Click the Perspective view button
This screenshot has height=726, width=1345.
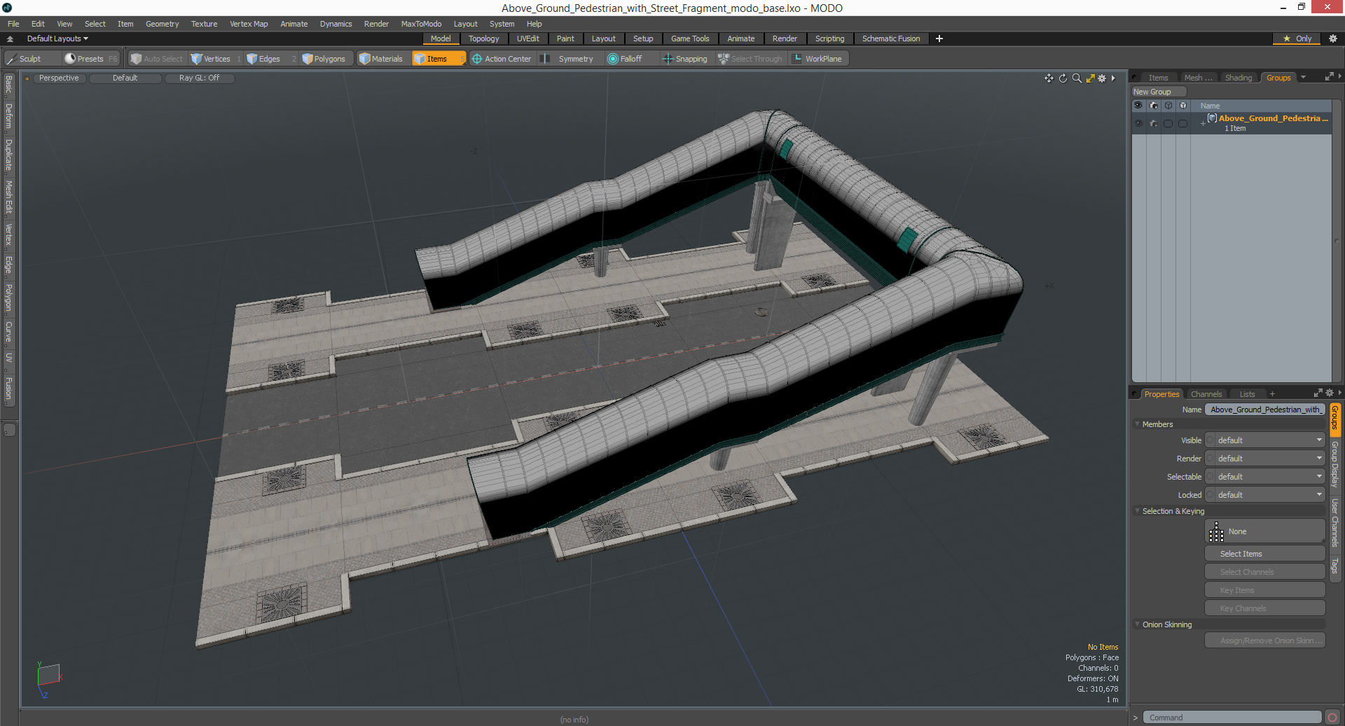tap(59, 78)
